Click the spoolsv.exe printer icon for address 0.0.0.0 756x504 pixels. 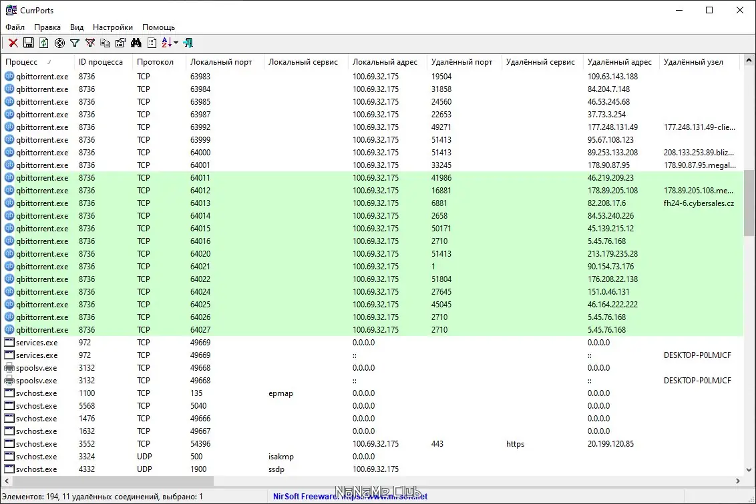click(9, 368)
